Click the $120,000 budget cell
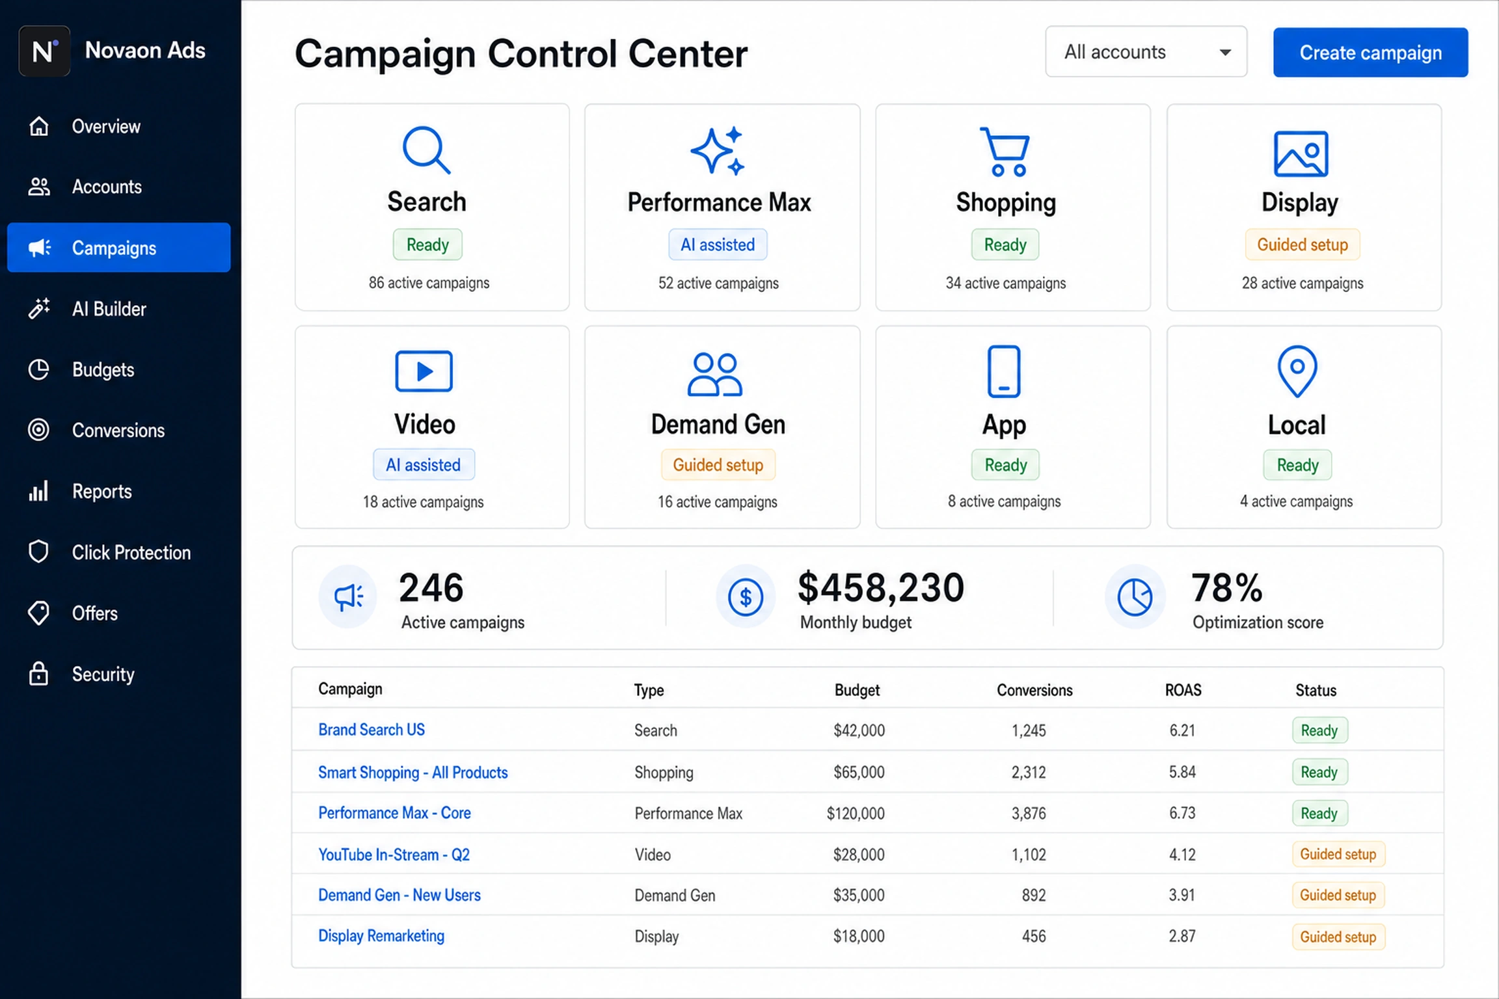 coord(856,813)
